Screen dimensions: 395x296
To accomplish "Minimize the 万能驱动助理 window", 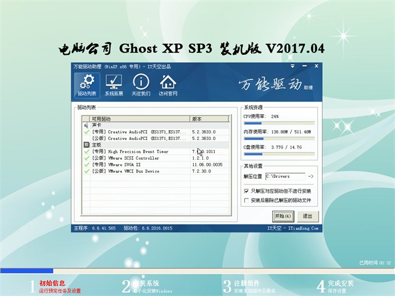I will click(304, 66).
